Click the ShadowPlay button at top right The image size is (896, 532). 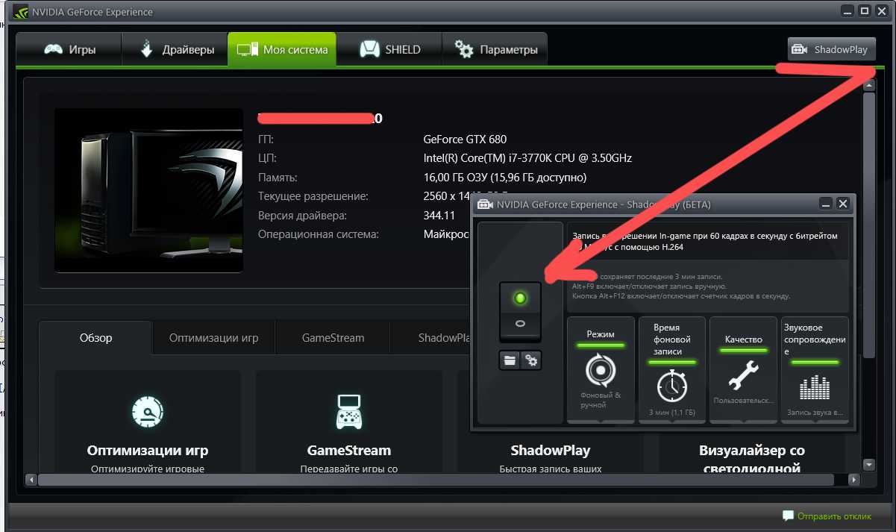tap(831, 49)
